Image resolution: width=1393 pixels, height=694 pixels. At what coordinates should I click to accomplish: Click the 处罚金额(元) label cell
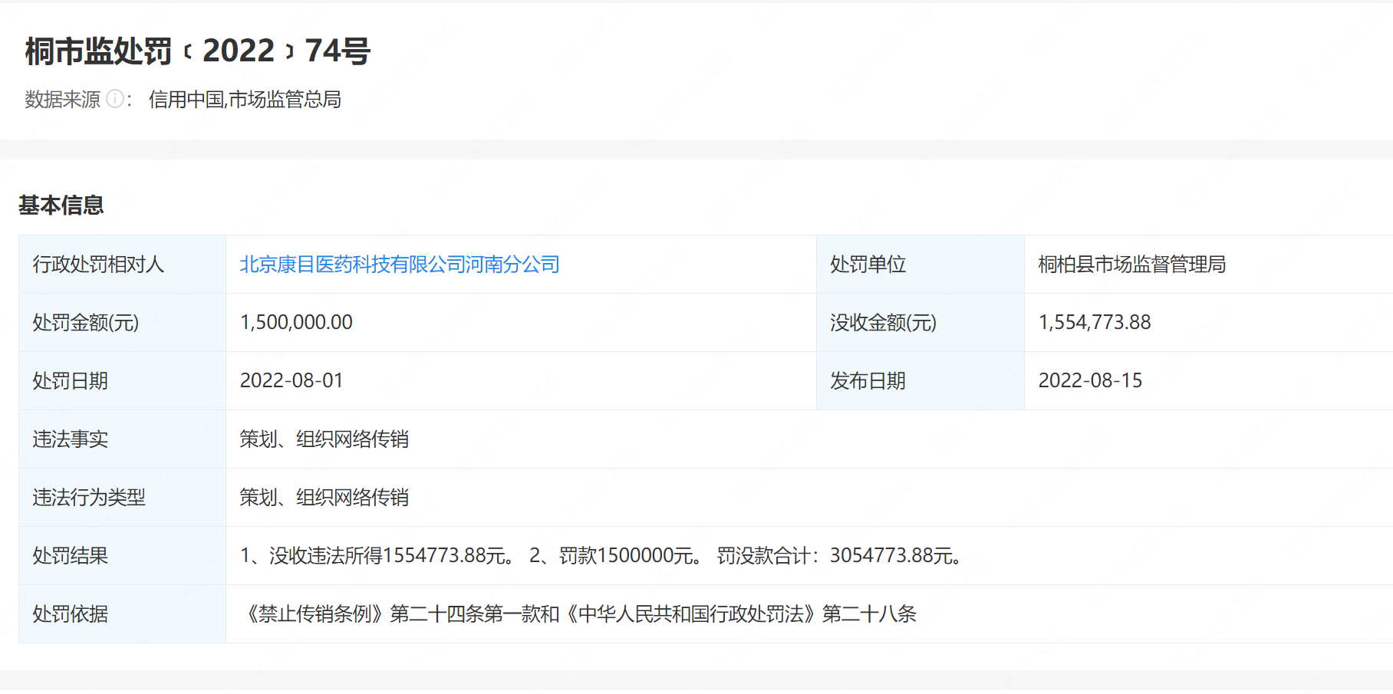pyautogui.click(x=86, y=323)
